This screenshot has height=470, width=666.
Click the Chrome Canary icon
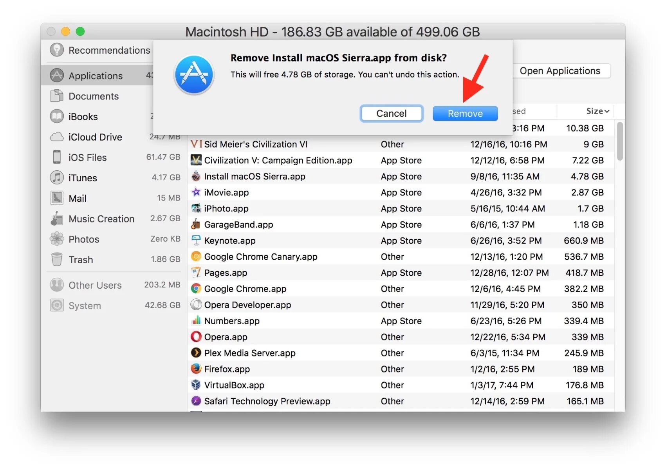(196, 257)
